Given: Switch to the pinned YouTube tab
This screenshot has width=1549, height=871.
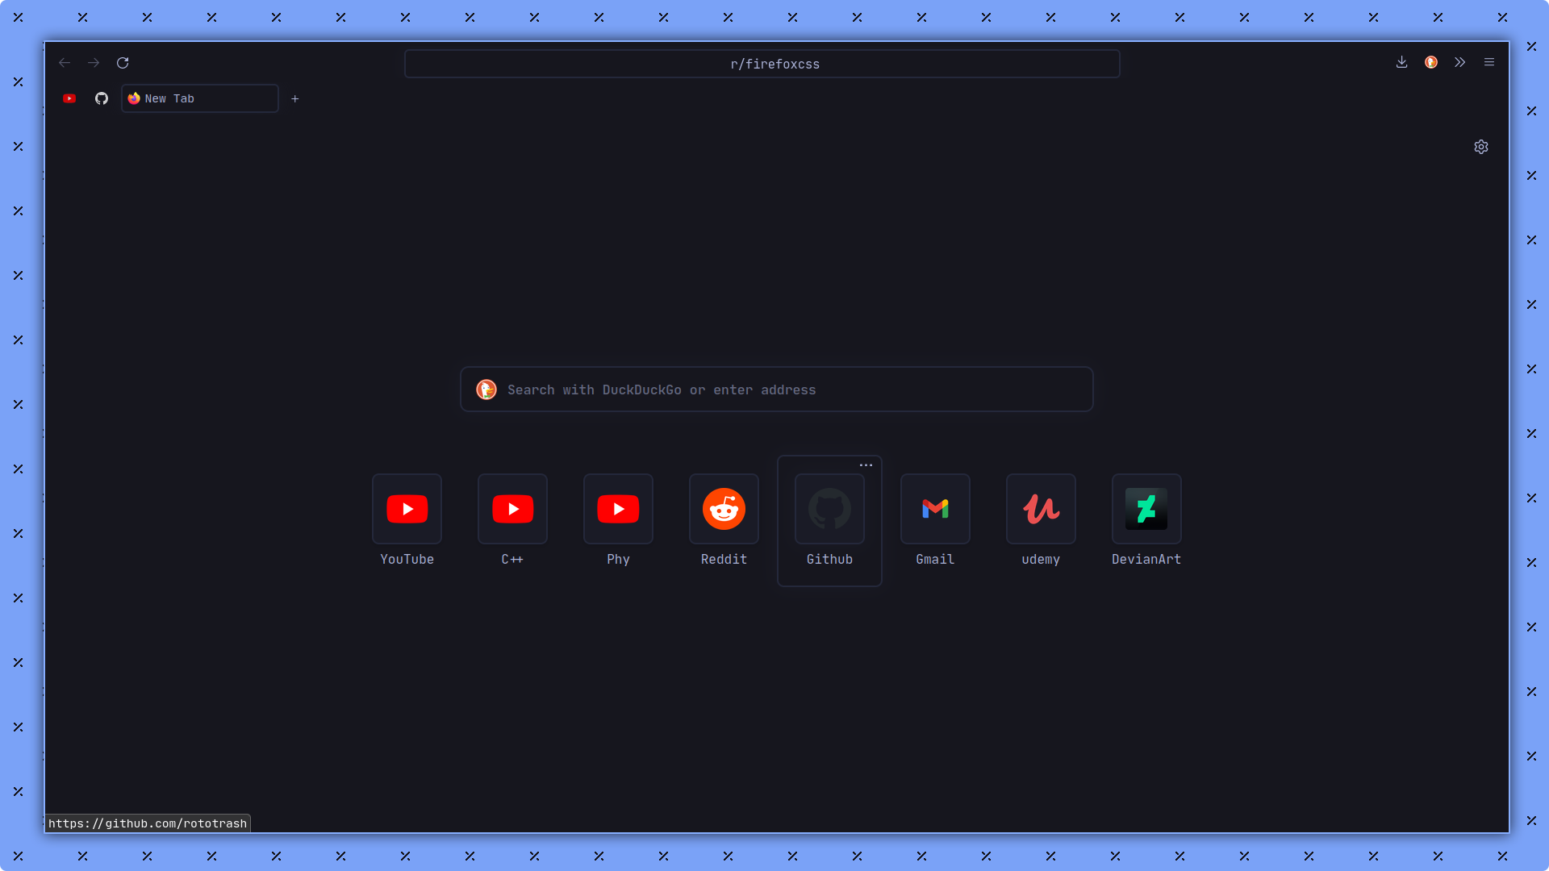Looking at the screenshot, I should click(69, 98).
